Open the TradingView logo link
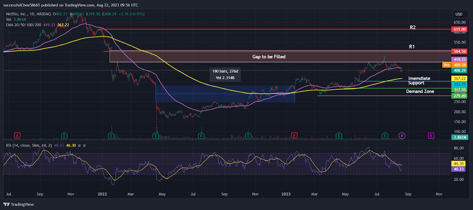Screen dimensions: 473x210 (19, 204)
